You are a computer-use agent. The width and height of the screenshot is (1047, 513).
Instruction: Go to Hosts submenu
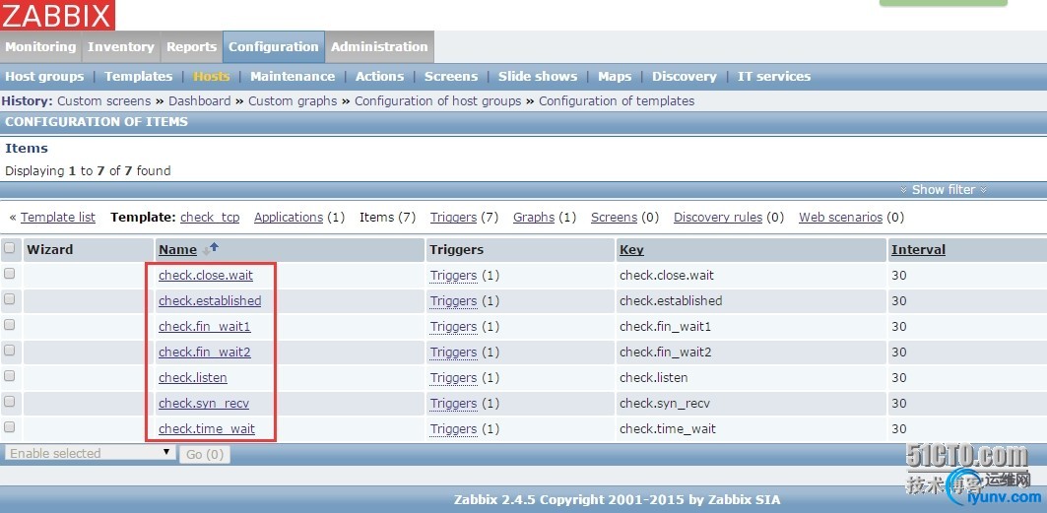coord(212,76)
